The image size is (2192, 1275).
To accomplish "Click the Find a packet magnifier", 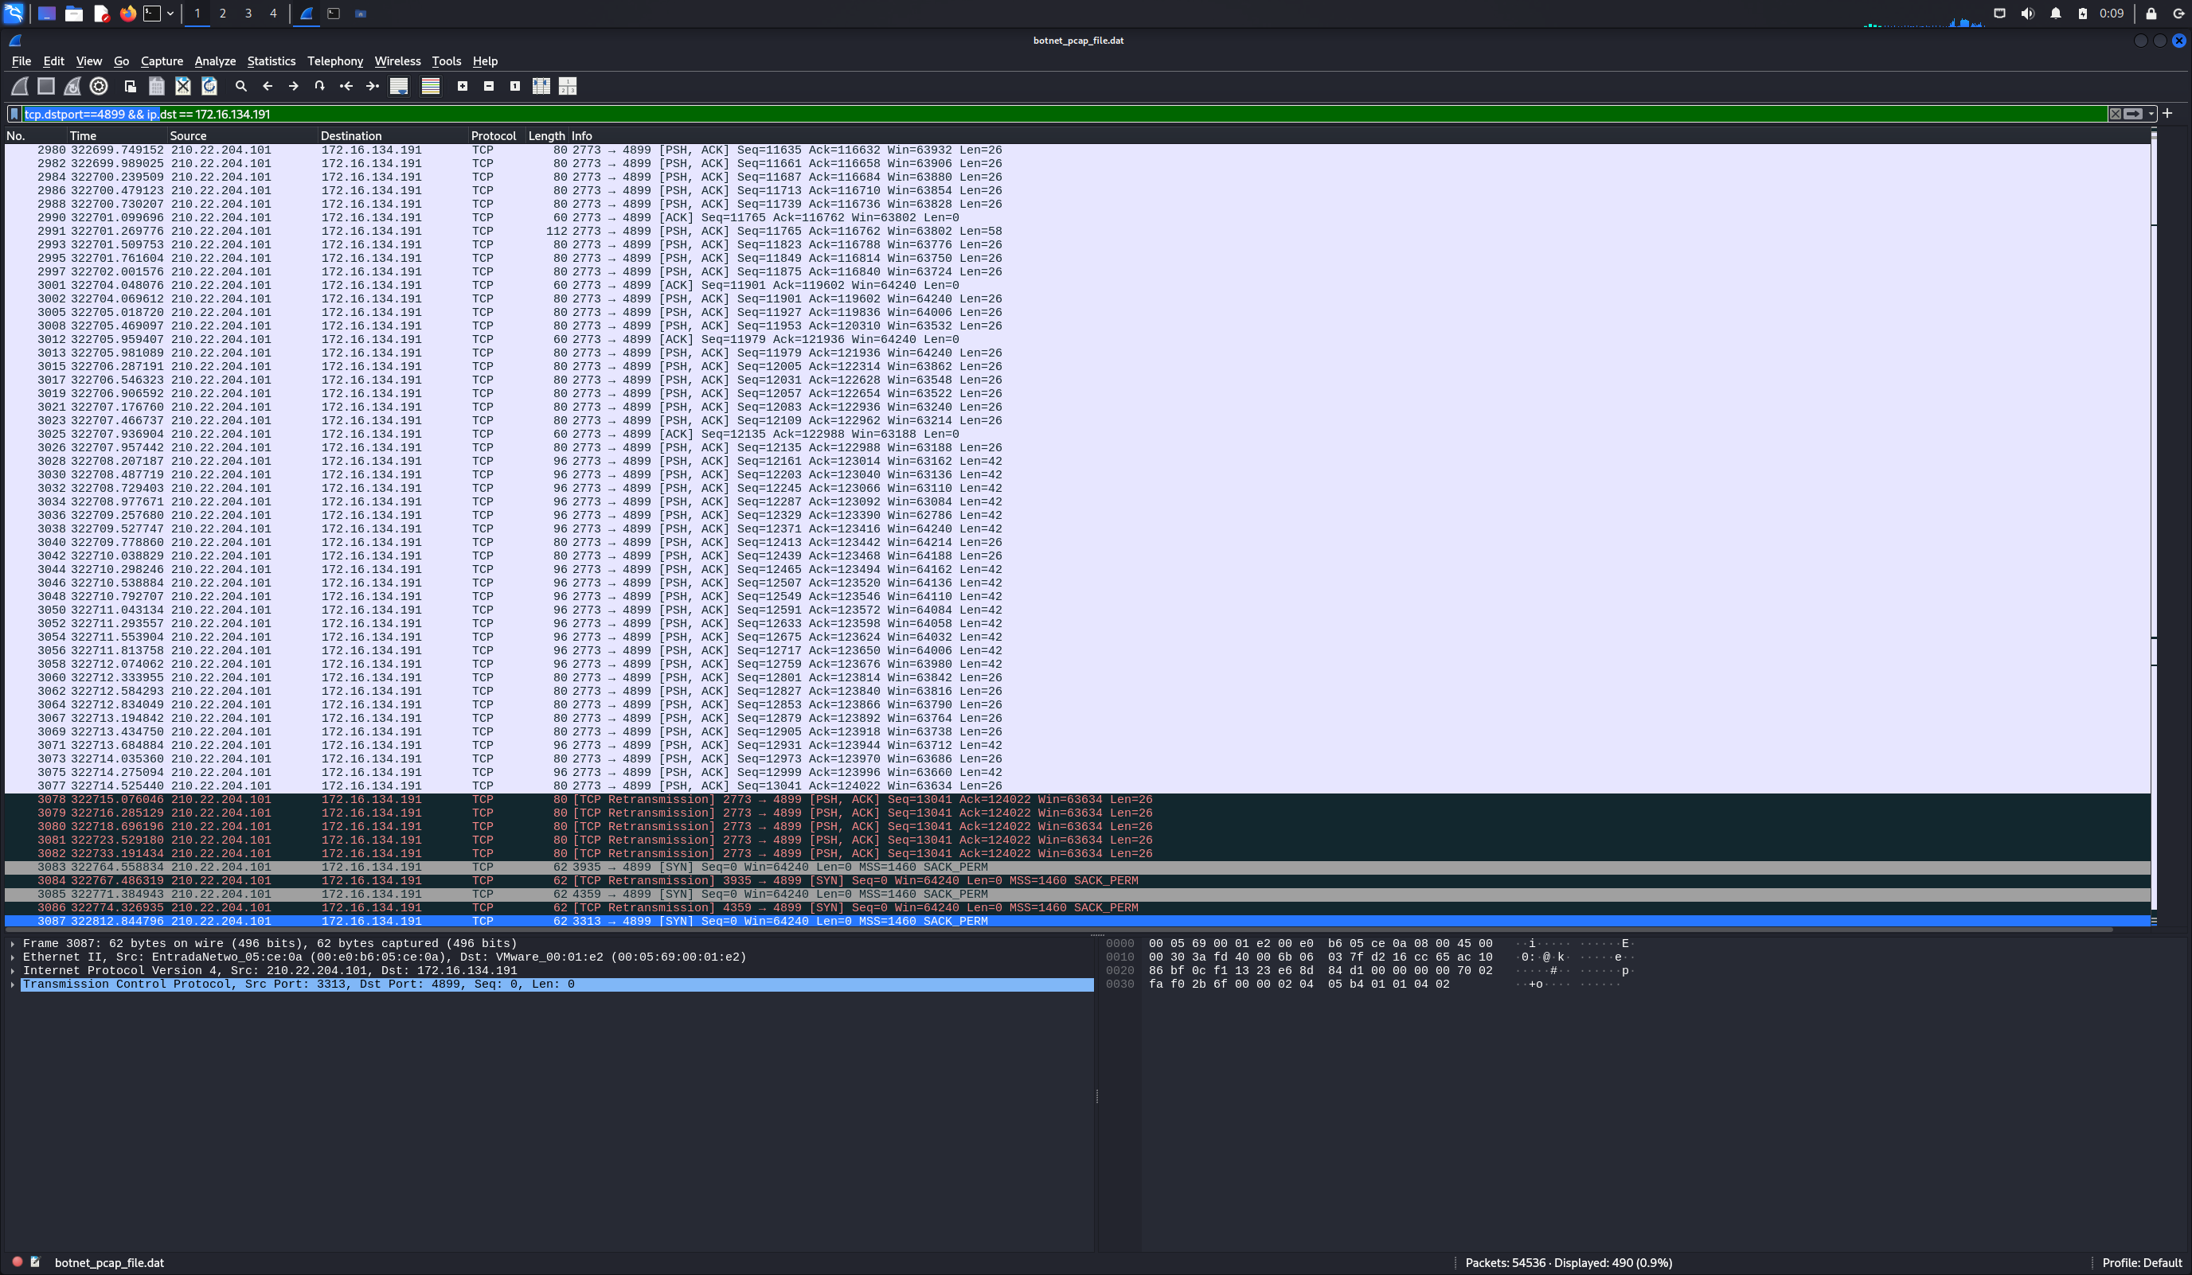I will click(x=241, y=86).
